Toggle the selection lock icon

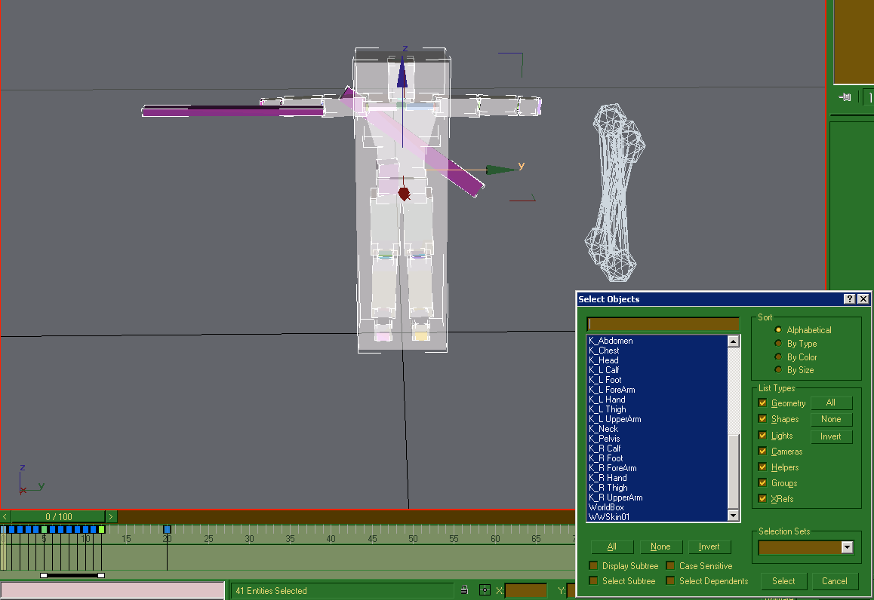tap(464, 590)
